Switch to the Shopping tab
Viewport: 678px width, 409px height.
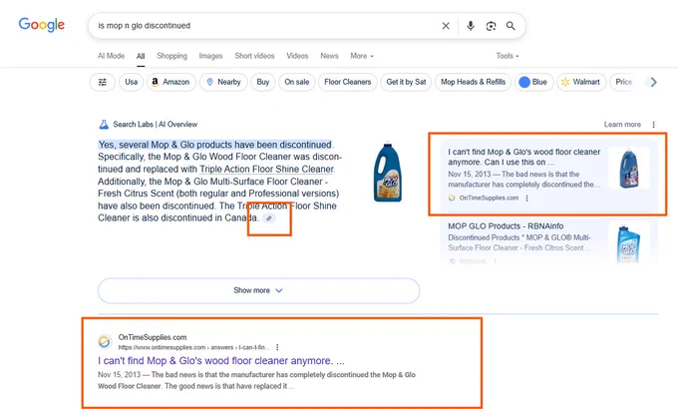coord(172,56)
